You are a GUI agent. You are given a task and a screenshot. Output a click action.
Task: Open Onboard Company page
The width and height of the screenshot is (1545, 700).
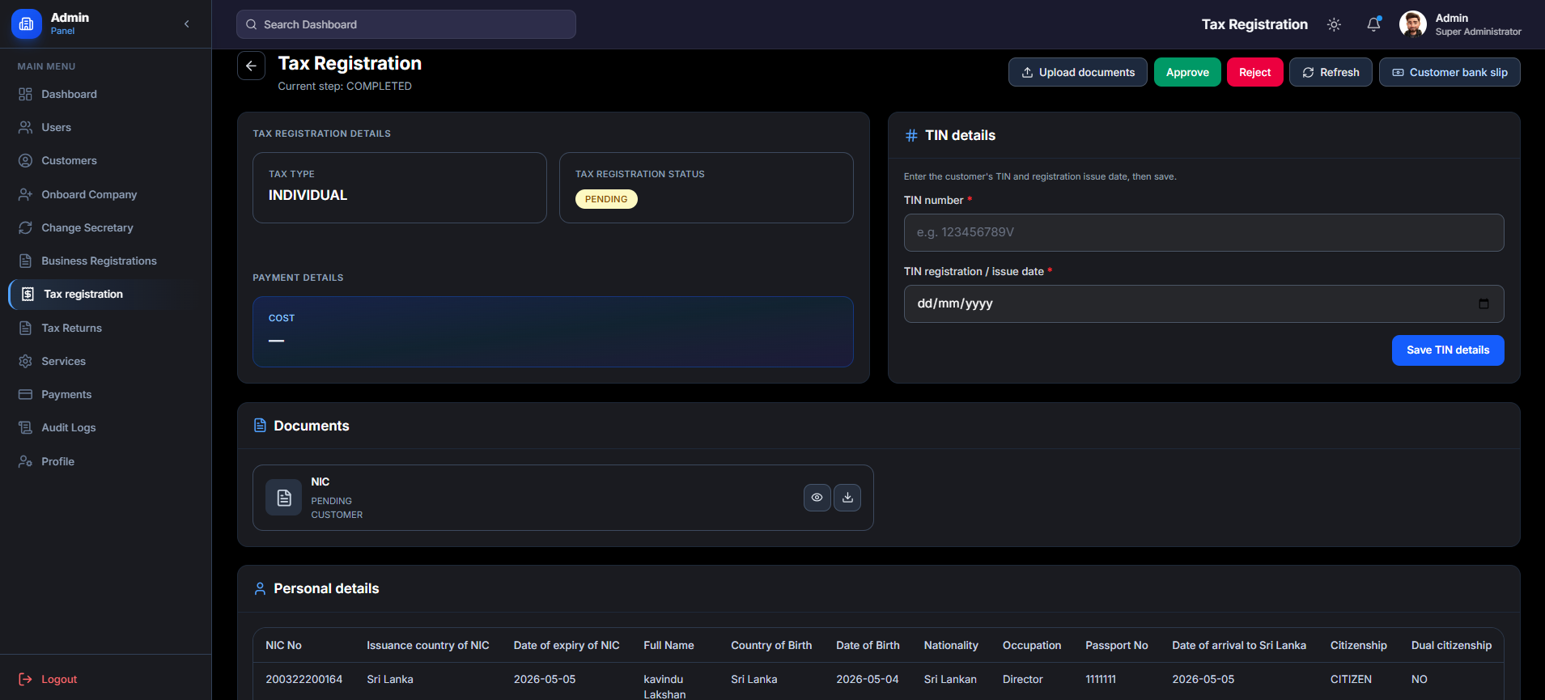105,194
